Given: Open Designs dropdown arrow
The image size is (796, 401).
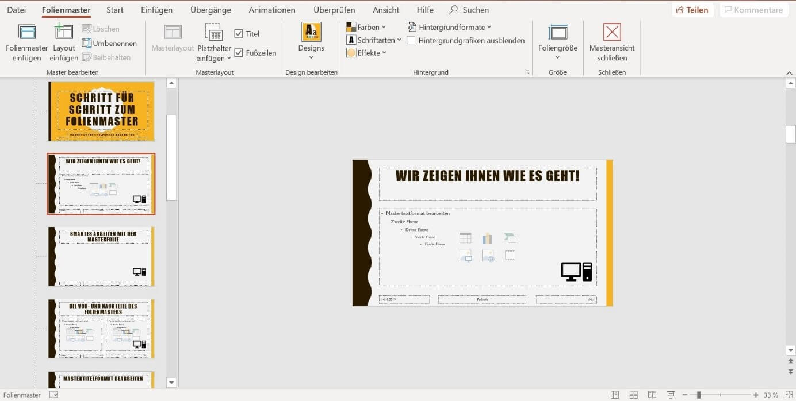Looking at the screenshot, I should coord(311,57).
